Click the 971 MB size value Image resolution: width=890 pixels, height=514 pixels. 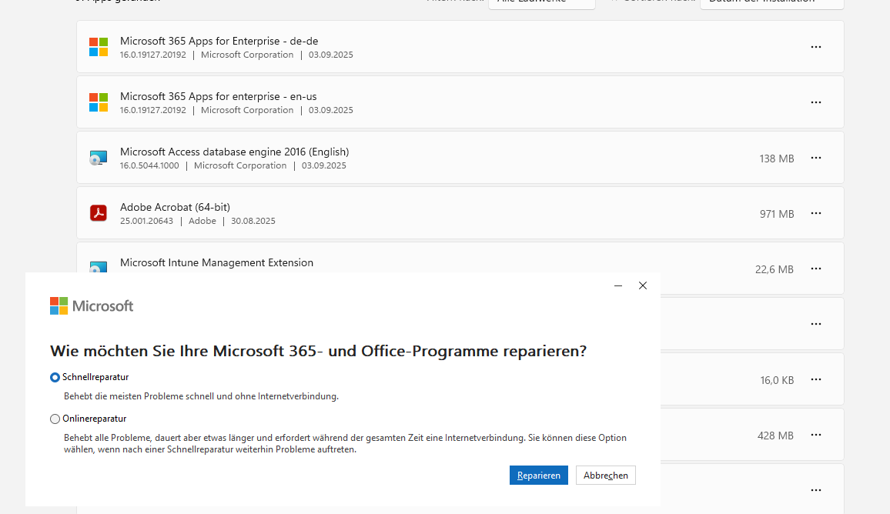[777, 214]
